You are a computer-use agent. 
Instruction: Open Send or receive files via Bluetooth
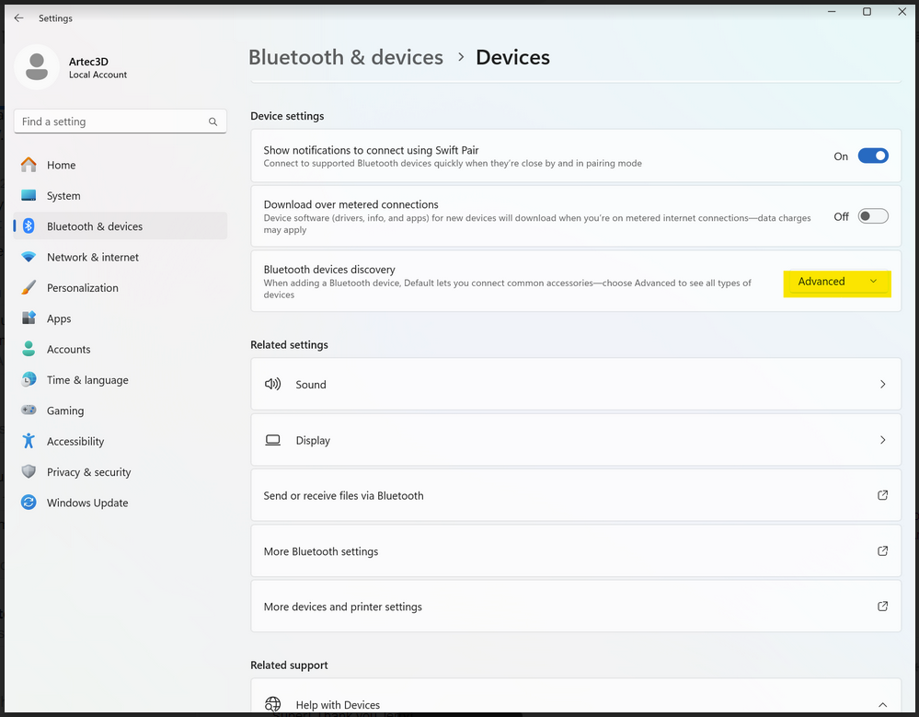click(576, 495)
